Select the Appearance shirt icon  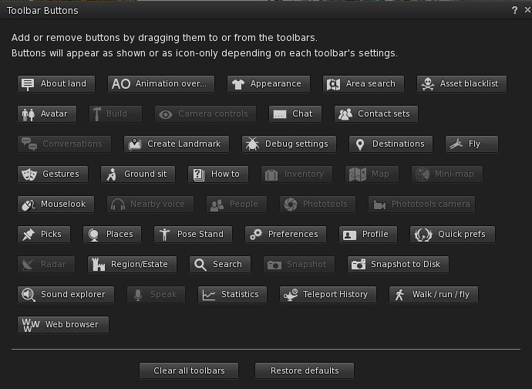tap(238, 84)
